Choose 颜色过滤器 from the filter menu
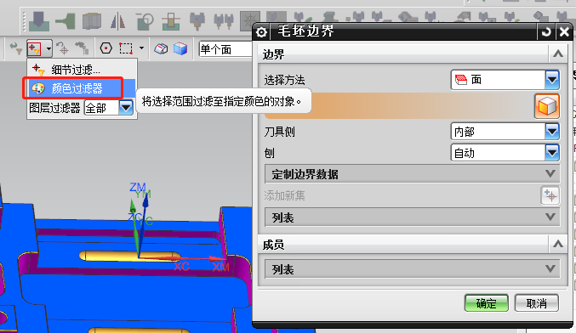Screen dimensions: 576x333 point(82,88)
